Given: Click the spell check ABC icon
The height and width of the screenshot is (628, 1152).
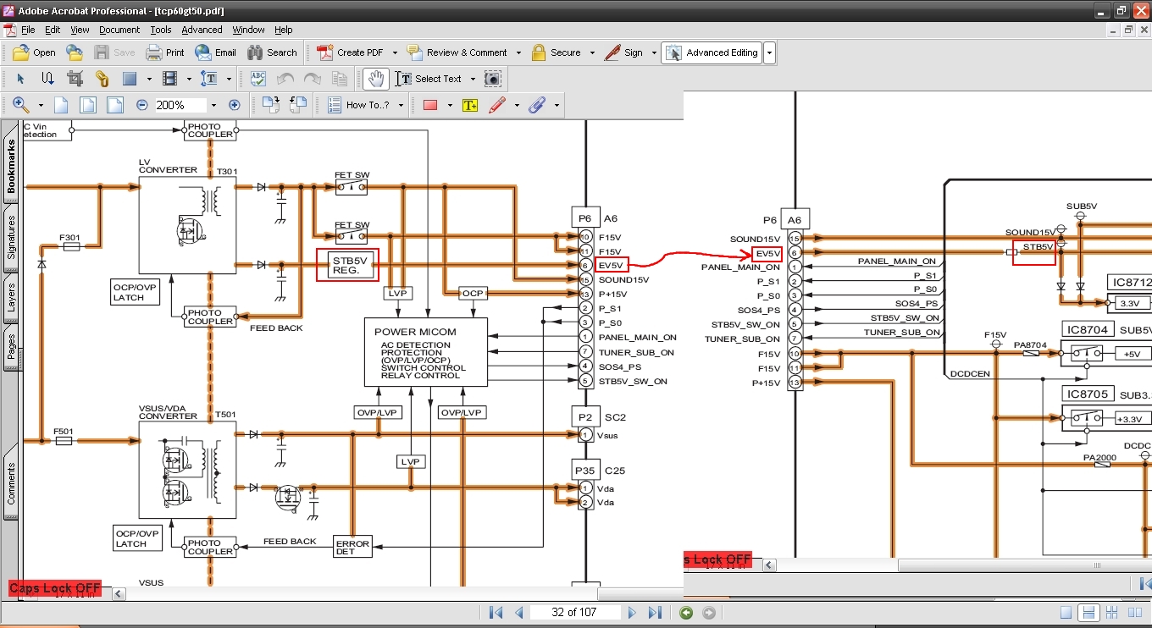Looking at the screenshot, I should pyautogui.click(x=258, y=79).
